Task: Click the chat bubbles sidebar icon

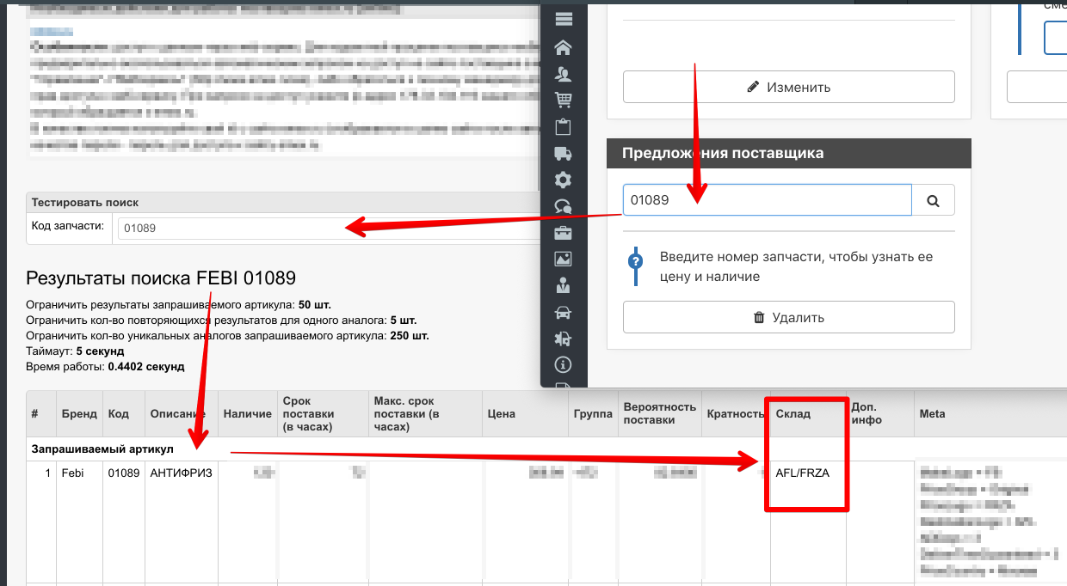Action: coord(564,206)
